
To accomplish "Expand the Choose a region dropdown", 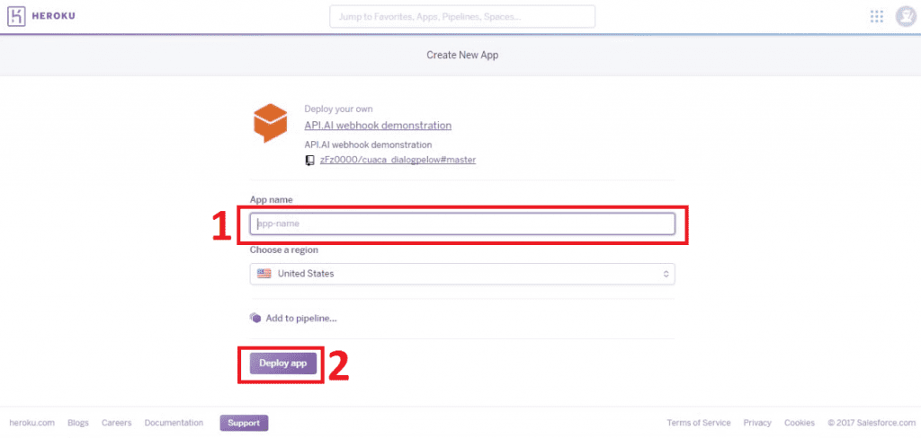I will [462, 274].
